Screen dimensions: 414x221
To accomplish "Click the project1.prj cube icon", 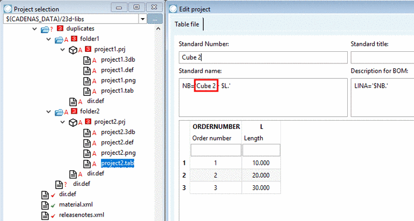I will pos(73,50).
